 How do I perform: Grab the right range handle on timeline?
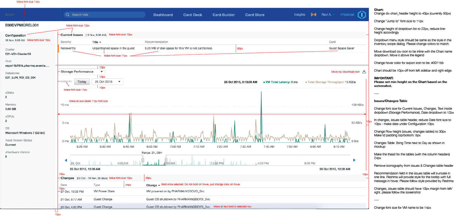[166, 160]
